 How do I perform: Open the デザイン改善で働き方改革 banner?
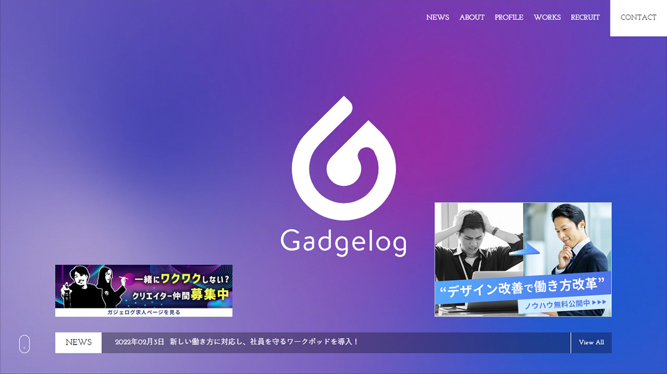pyautogui.click(x=523, y=260)
